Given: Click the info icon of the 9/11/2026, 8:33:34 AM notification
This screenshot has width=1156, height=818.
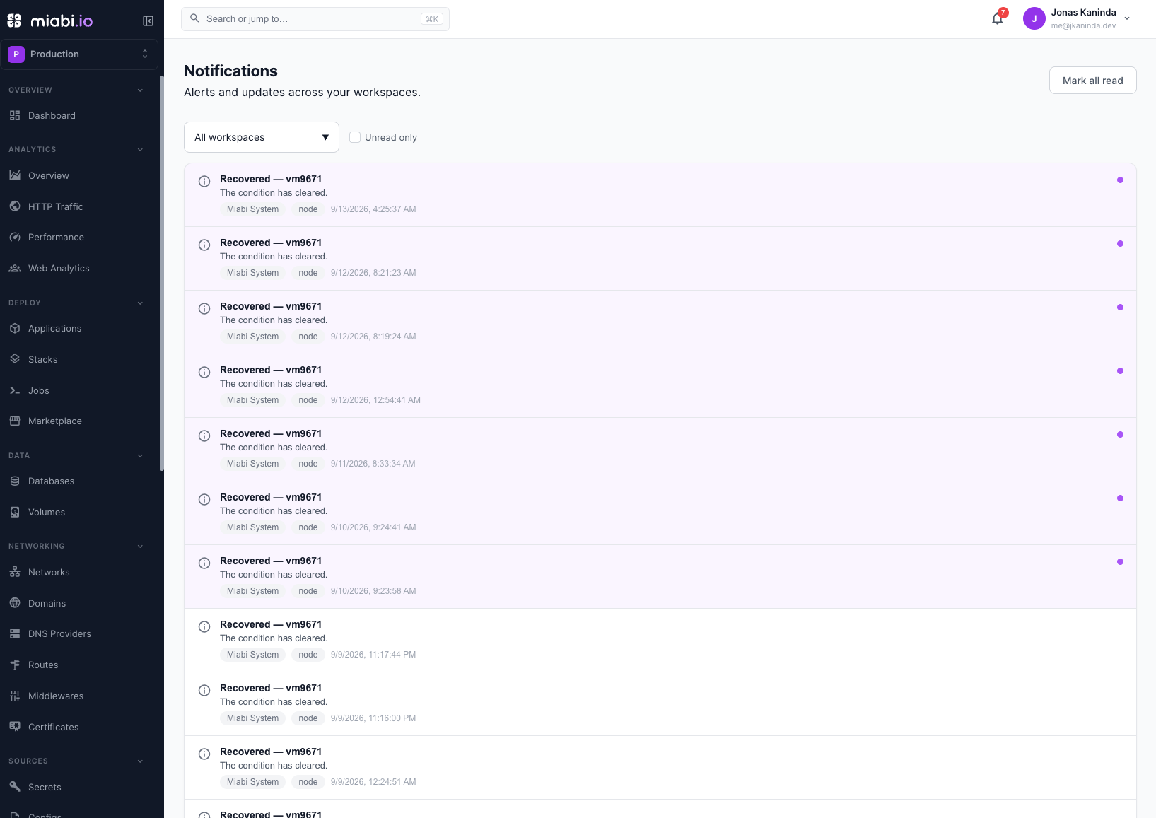Looking at the screenshot, I should tap(204, 436).
